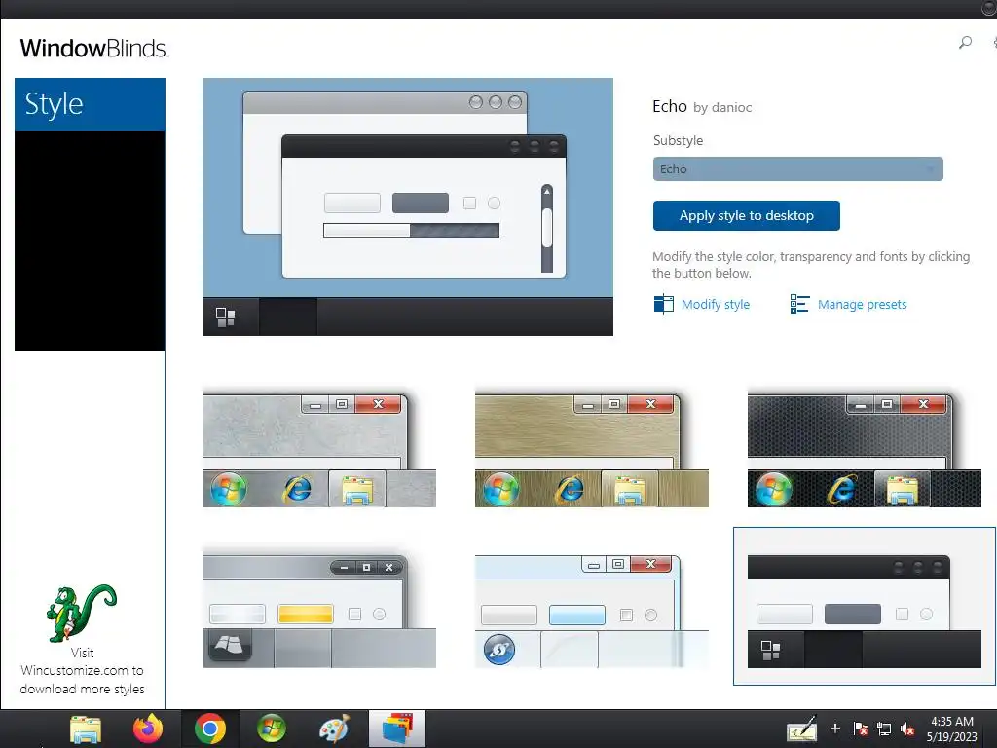Screen dimensions: 997x748
Task: Click the WindowBlinds logo
Action: point(94,49)
